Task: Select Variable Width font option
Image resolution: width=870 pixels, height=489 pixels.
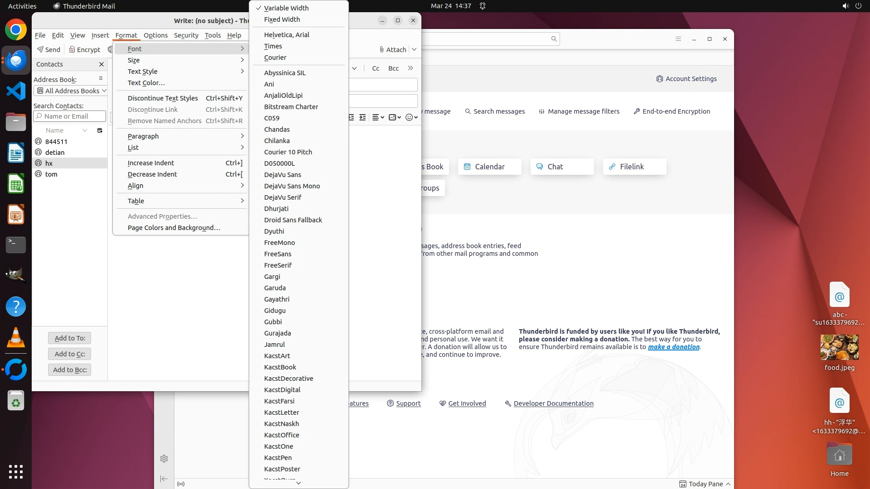Action: click(x=286, y=8)
